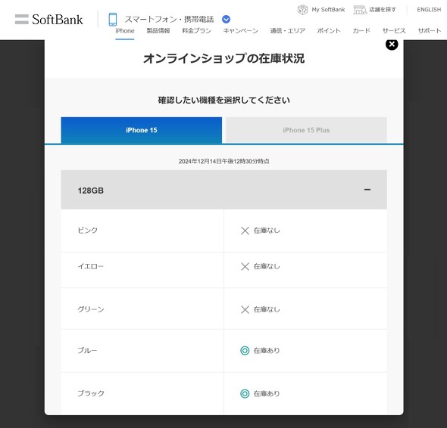Click 確認したい機種を選択してください text
Viewport: 447px width, 428px height.
click(x=223, y=100)
